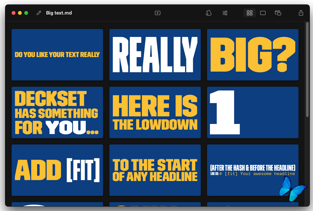Screen dimensions: 313x211
Task: Click the rotate device orientation icon
Action: pyautogui.click(x=208, y=13)
